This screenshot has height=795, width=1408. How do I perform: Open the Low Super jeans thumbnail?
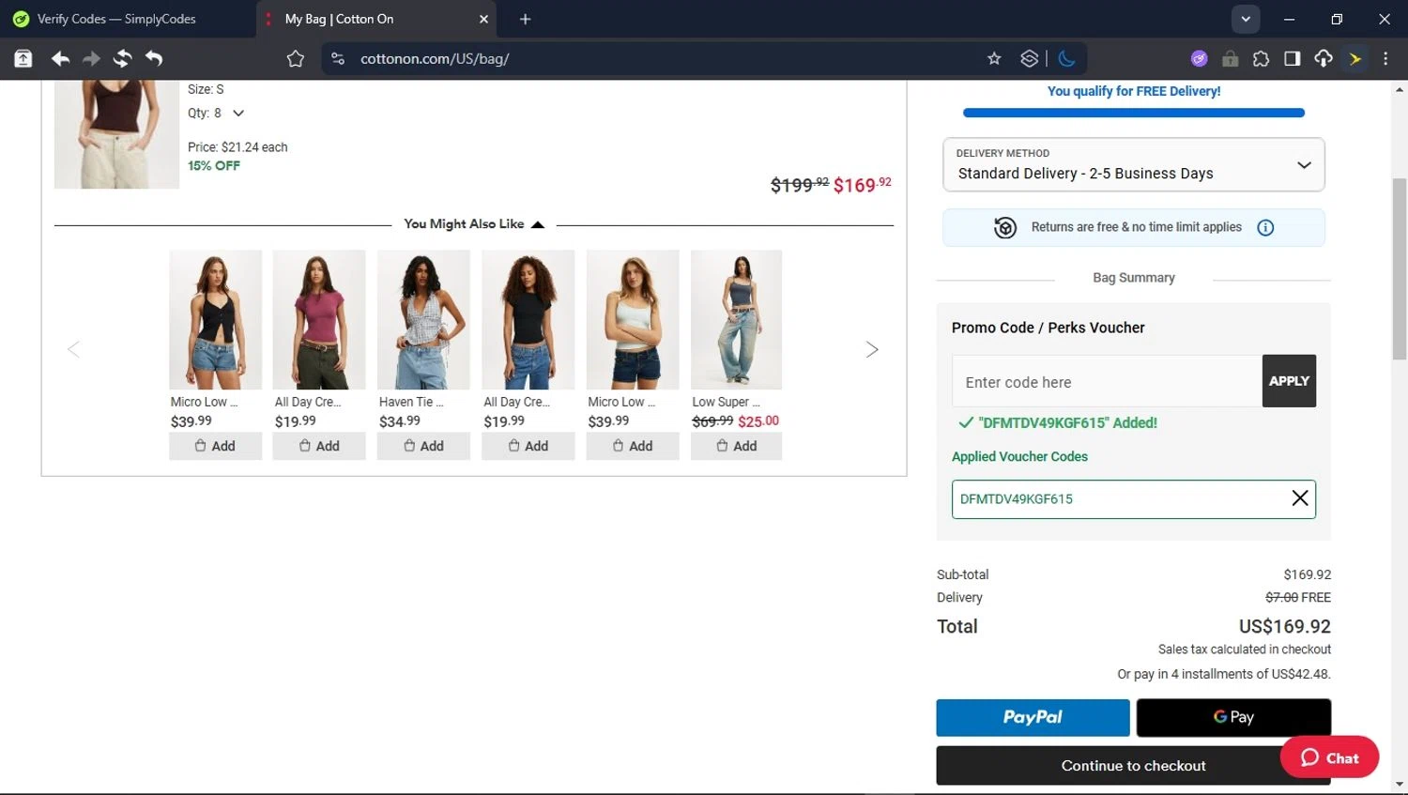pos(737,319)
